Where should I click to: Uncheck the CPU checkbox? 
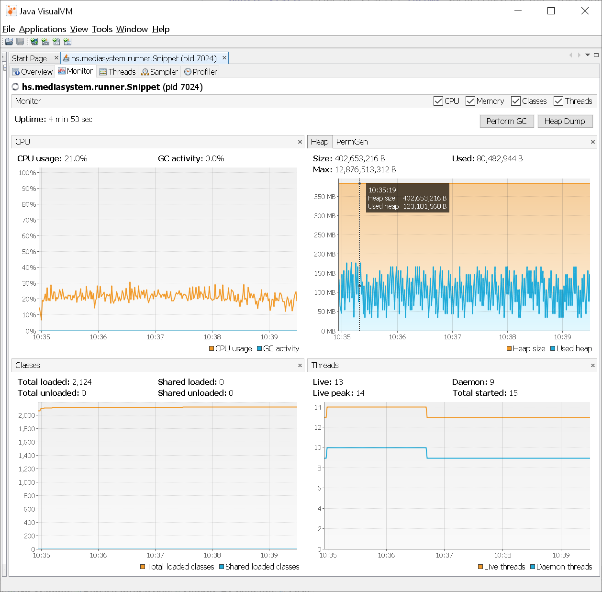click(x=438, y=101)
